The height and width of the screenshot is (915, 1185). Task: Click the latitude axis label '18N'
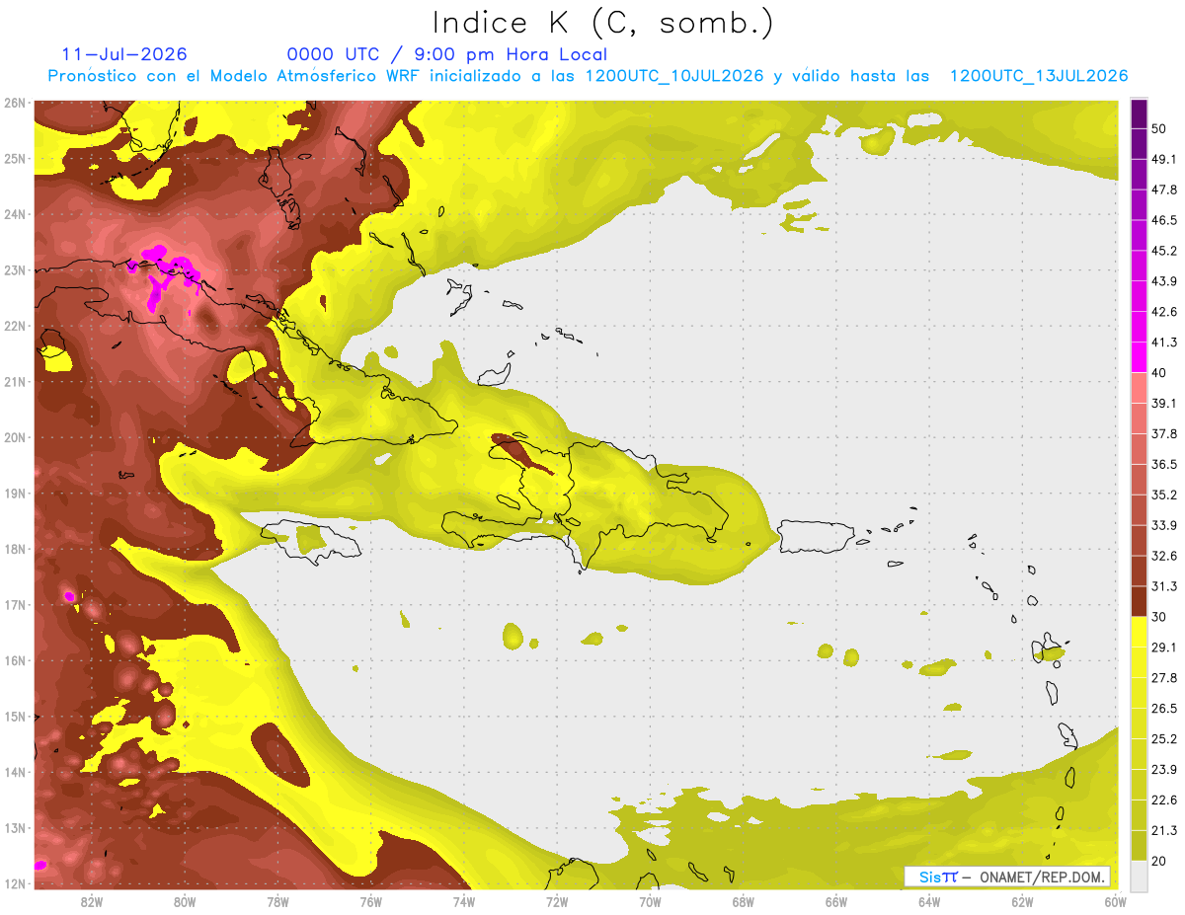15,549
